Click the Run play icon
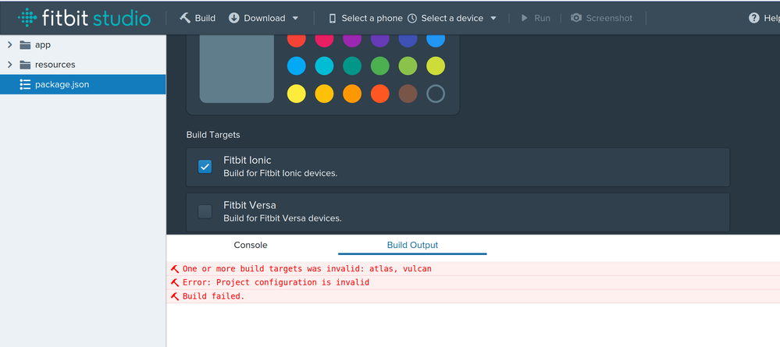The image size is (780, 347). (525, 18)
